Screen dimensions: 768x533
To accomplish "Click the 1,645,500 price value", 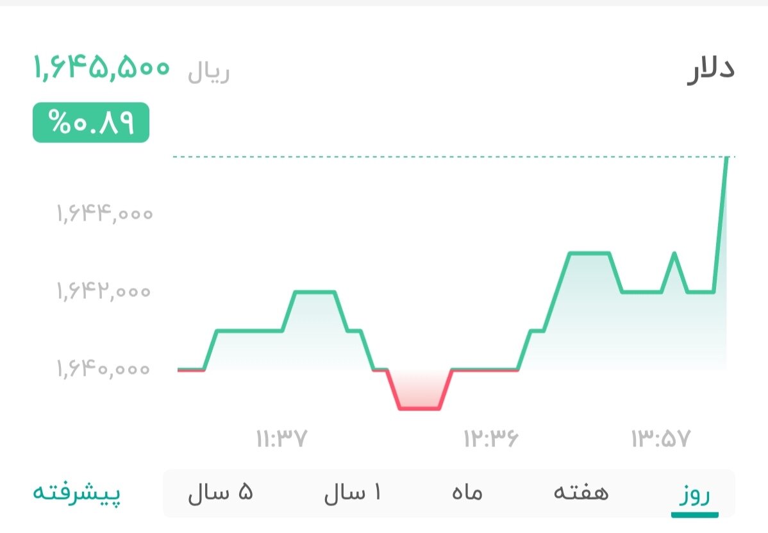I will [x=101, y=67].
